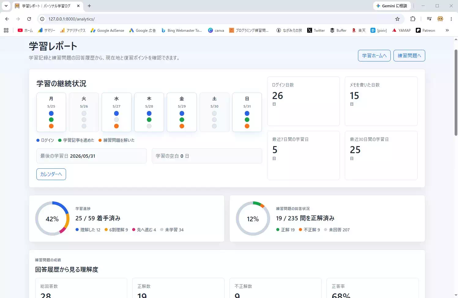Open the media control icon in toolbar
This screenshot has width=458, height=298.
[429, 19]
